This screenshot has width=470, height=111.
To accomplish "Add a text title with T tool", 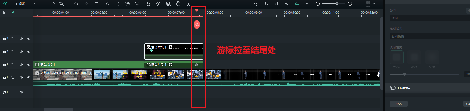I will (117, 4).
